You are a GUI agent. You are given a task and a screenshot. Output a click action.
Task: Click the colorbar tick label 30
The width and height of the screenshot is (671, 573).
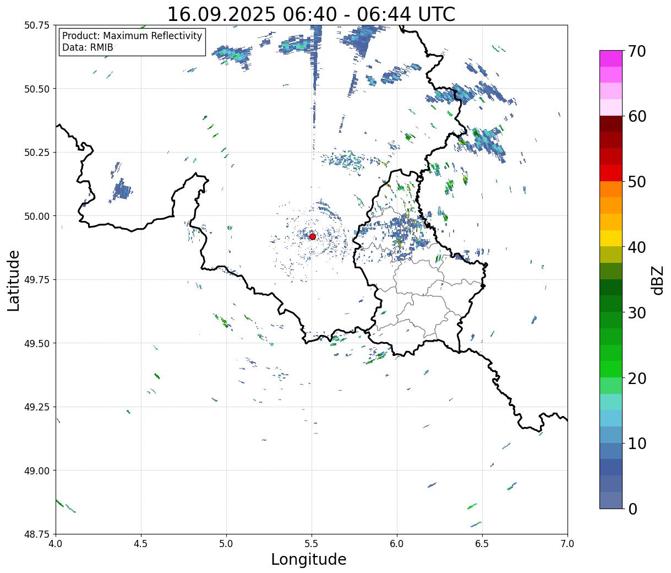coord(636,312)
